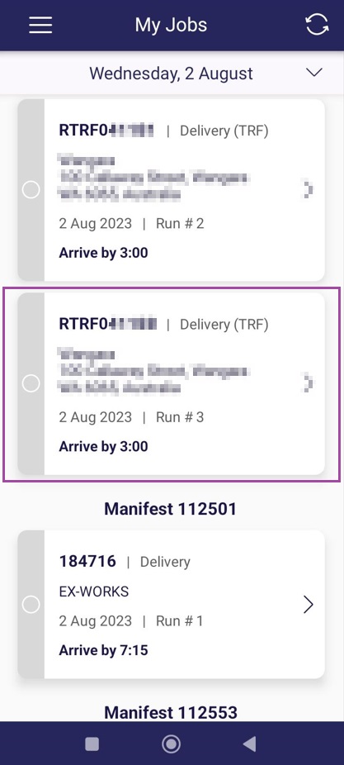The height and width of the screenshot is (765, 344).
Task: Tap the My Jobs title
Action: click(x=171, y=25)
